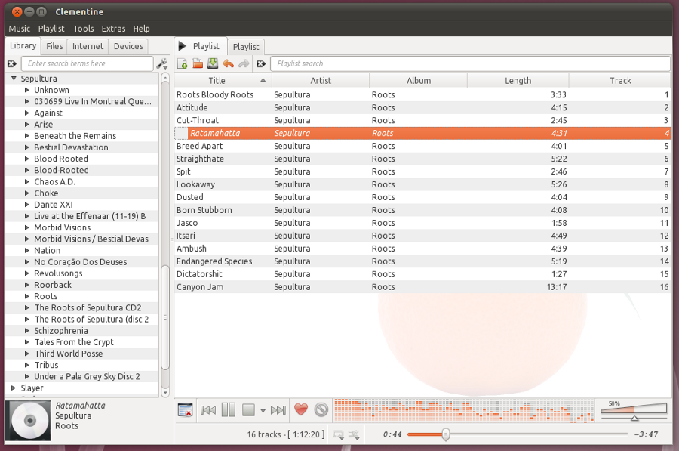
Task: Switch to the Internet tab
Action: click(x=88, y=45)
